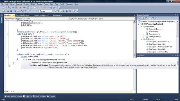Click the editor split handle above the scrollbar
This screenshot has width=180, height=101.
point(134,22)
